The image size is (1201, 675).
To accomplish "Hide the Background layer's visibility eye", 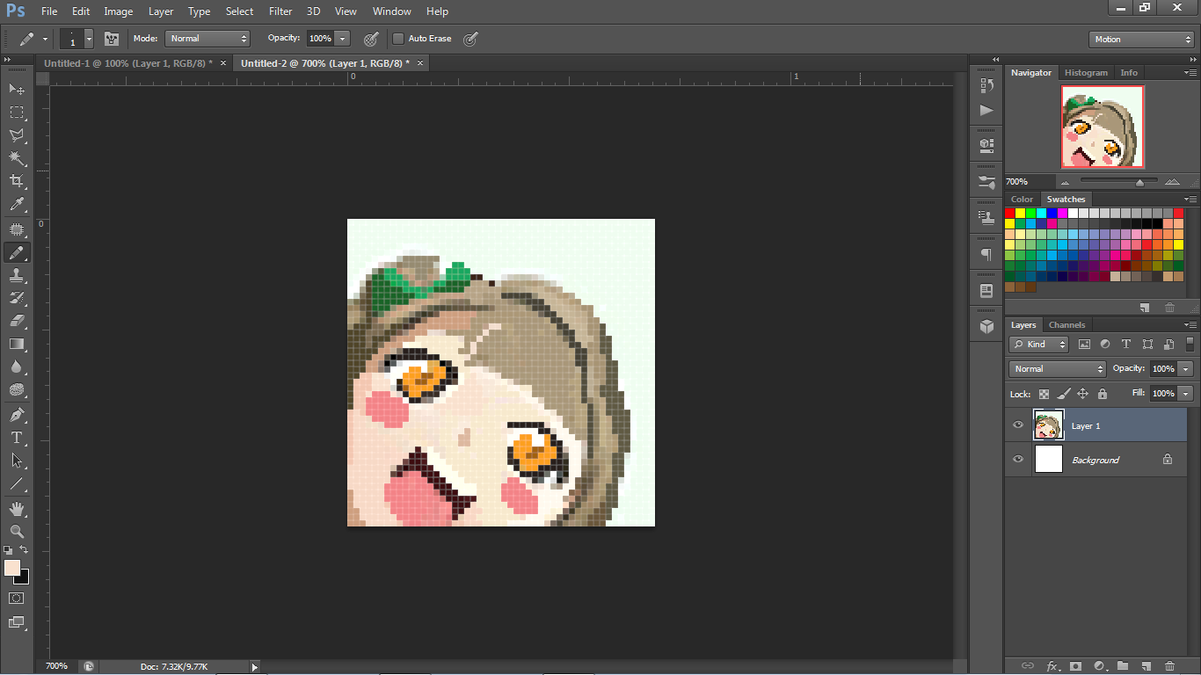I will point(1018,459).
